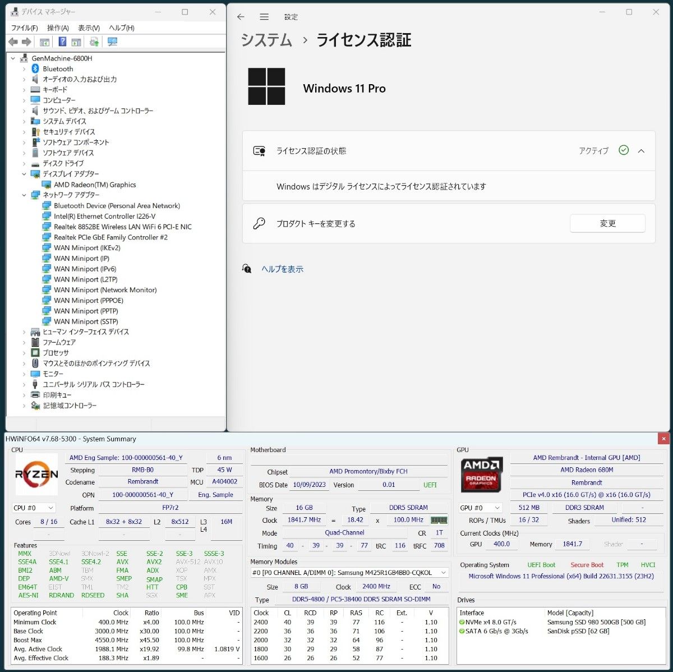The image size is (673, 672).
Task: Expand the ディスク ドライブ category
Action: pos(24,164)
